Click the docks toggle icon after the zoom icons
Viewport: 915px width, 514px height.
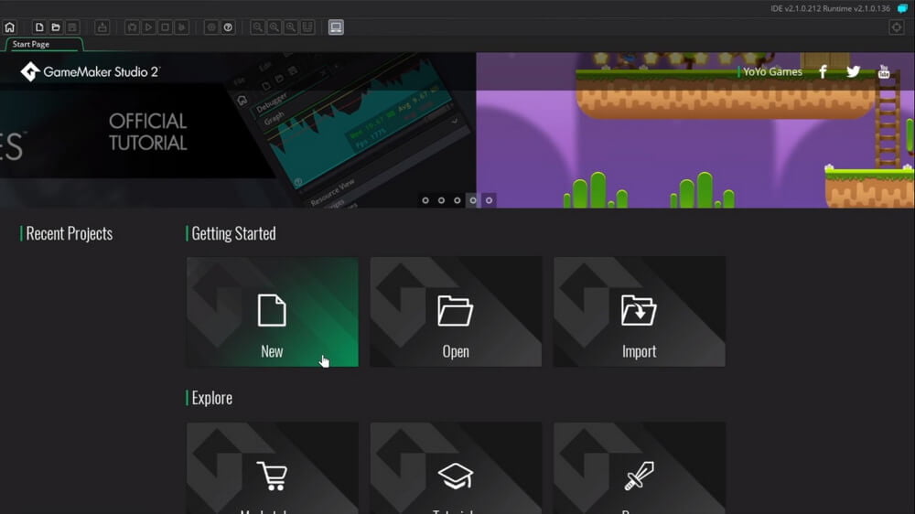pos(307,27)
